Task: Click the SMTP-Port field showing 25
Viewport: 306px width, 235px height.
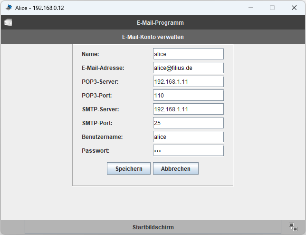Action: [188, 123]
